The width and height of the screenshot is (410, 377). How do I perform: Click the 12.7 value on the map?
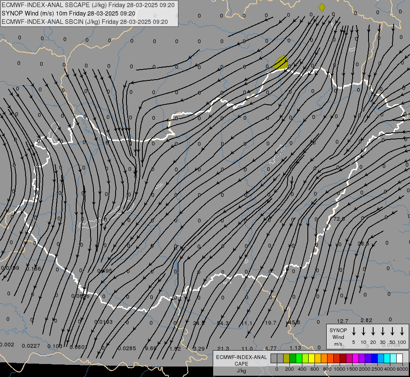tap(343, 321)
